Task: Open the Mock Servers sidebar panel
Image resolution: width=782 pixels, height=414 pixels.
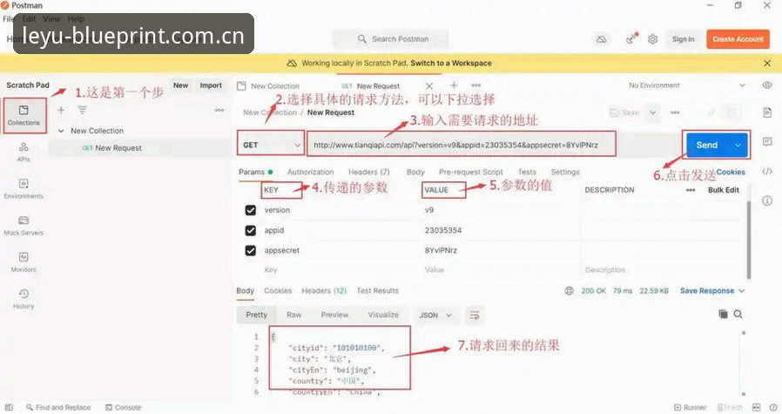Action: tap(24, 226)
